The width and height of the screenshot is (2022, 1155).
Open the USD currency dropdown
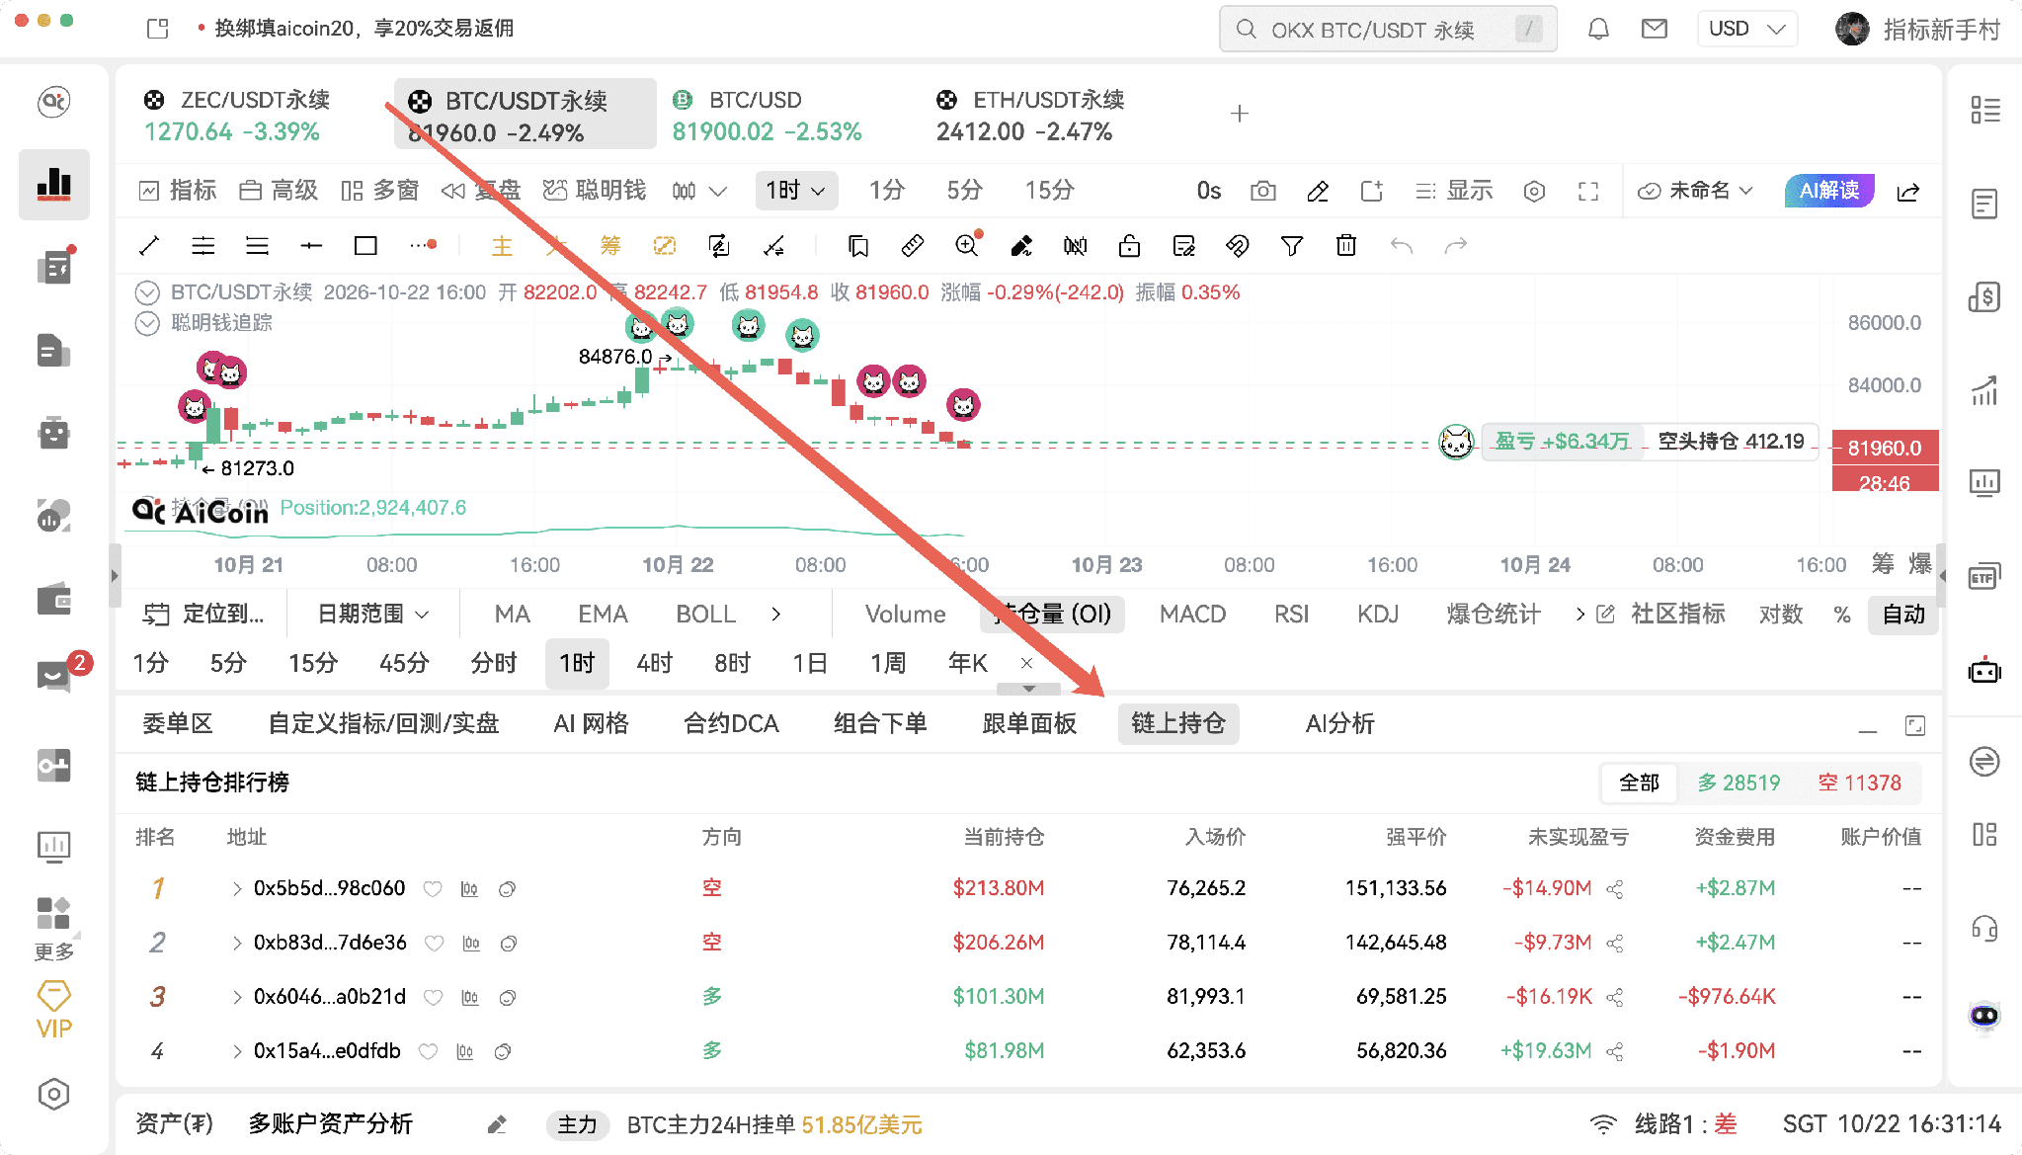point(1747,29)
